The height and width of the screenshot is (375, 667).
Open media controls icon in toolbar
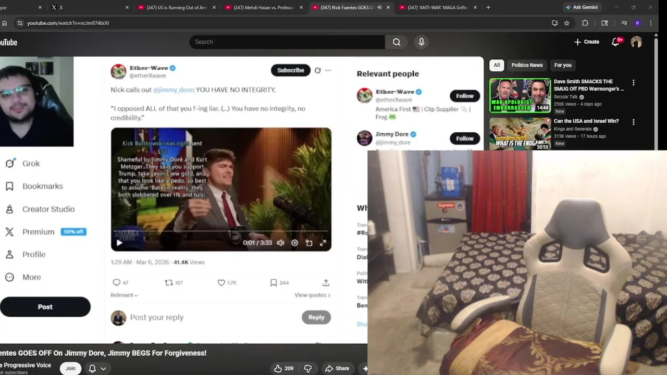624,23
